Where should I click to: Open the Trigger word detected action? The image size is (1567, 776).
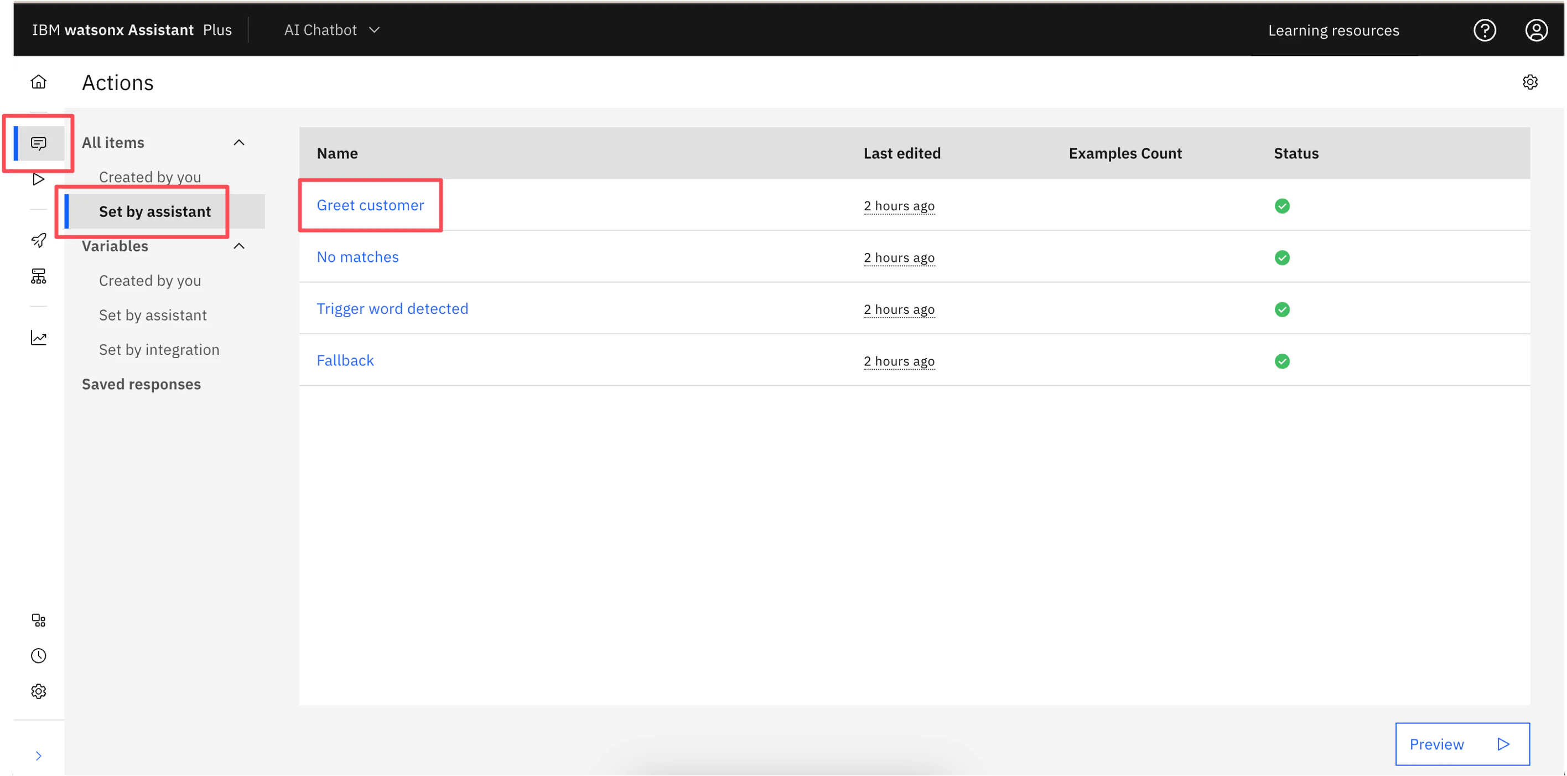(392, 309)
